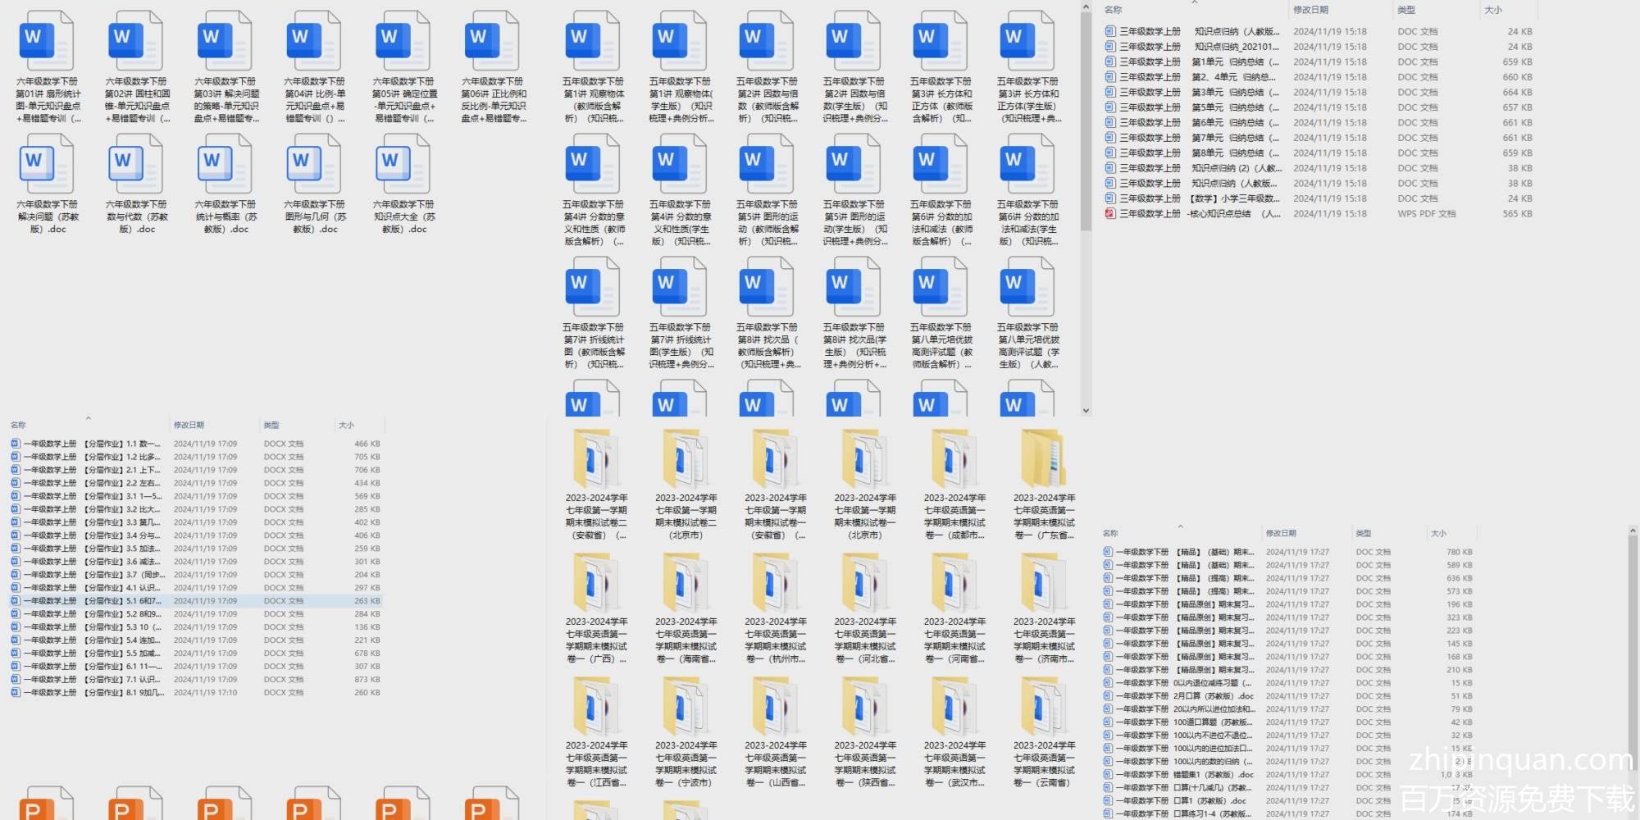Sort the 一年级上册 file list by 大小 column
This screenshot has height=820, width=1640.
(347, 425)
